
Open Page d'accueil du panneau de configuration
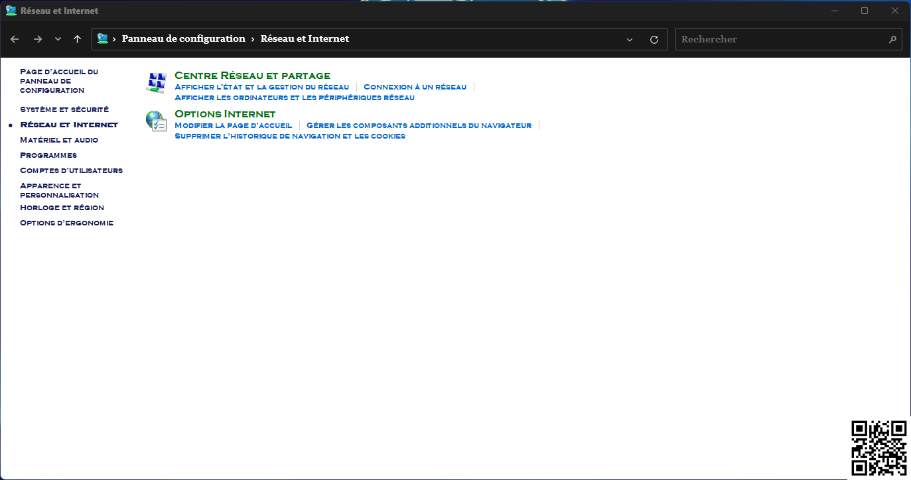59,81
